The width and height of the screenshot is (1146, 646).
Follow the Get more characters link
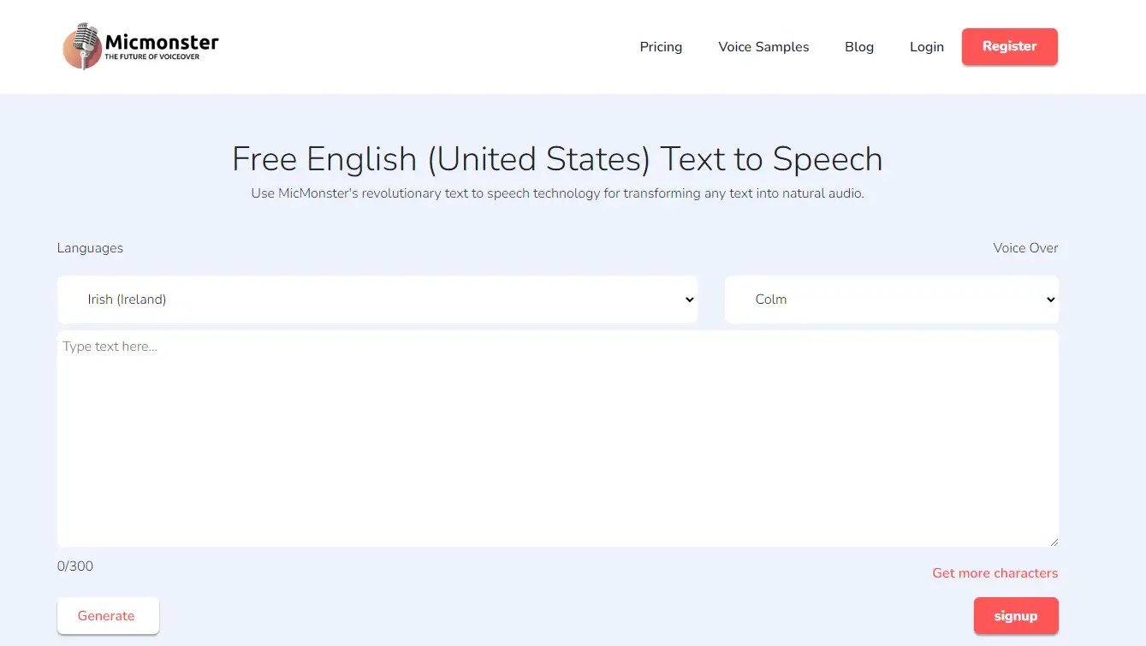(x=995, y=572)
